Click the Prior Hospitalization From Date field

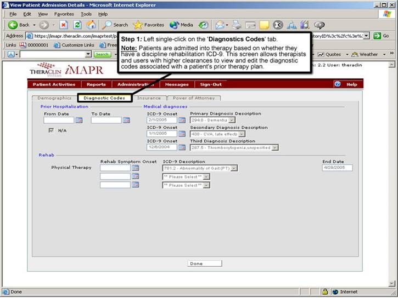click(59, 120)
